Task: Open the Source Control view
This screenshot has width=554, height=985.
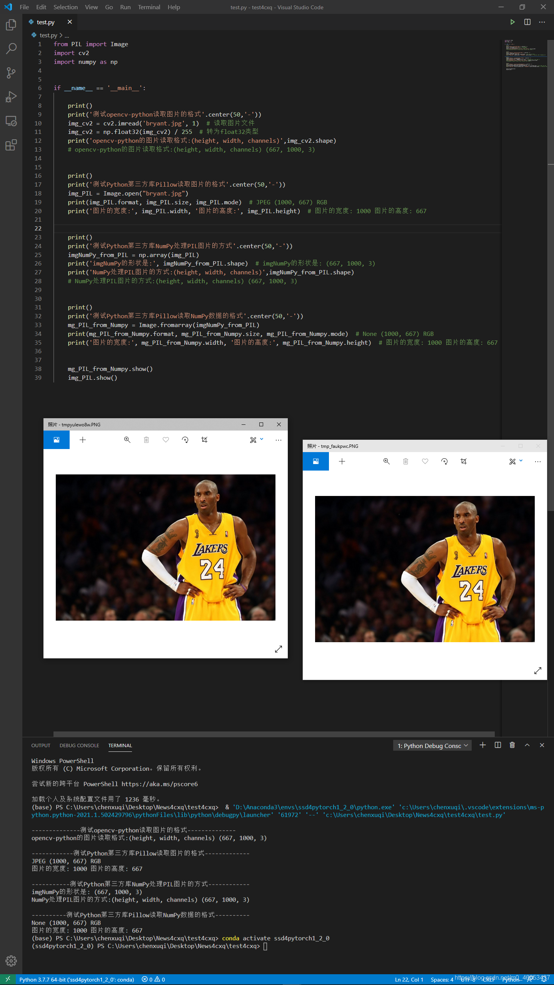Action: tap(11, 73)
